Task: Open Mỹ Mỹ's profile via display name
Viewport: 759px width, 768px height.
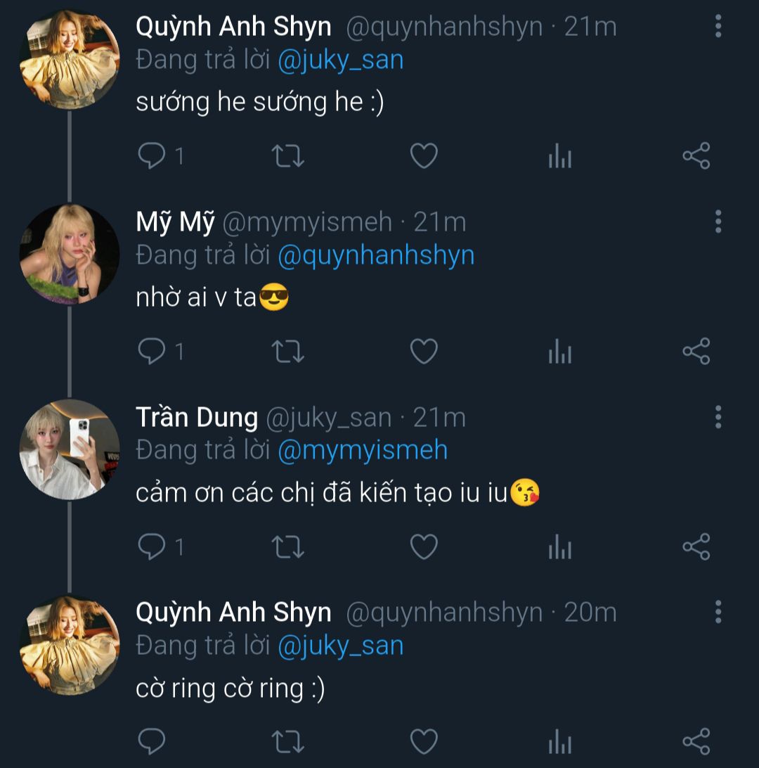Action: tap(174, 222)
